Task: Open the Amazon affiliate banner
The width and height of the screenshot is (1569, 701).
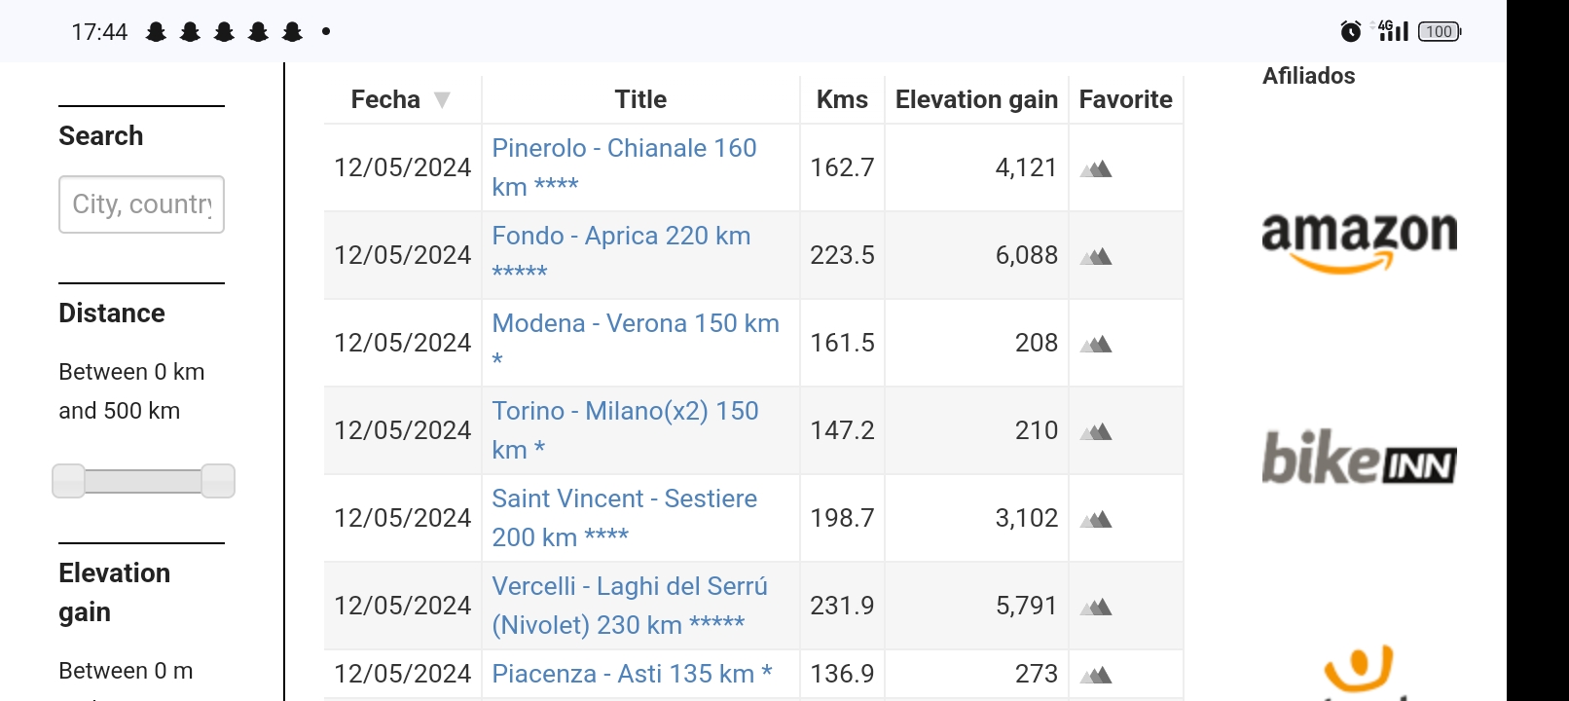Action: pos(1359,241)
